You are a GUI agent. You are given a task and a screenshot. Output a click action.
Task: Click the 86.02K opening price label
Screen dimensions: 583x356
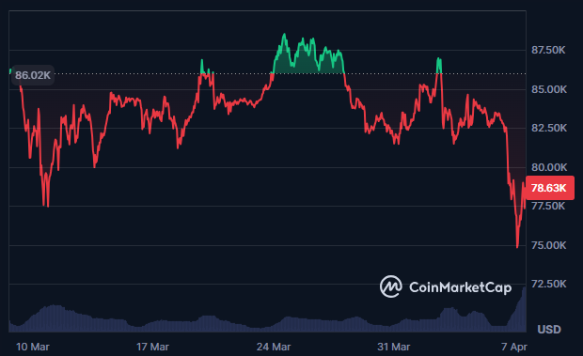(x=33, y=75)
